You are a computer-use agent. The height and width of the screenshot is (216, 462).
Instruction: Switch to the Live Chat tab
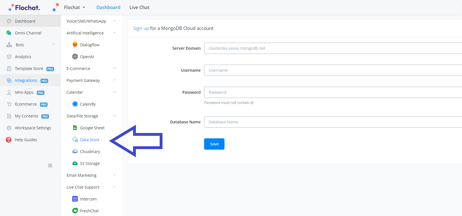click(x=139, y=7)
